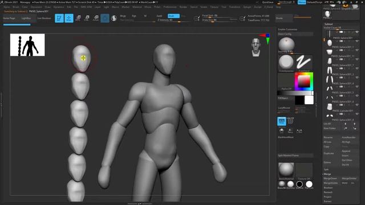The height and width of the screenshot is (205, 365).
Task: Activate the Edit mode button
Action: click(59, 18)
